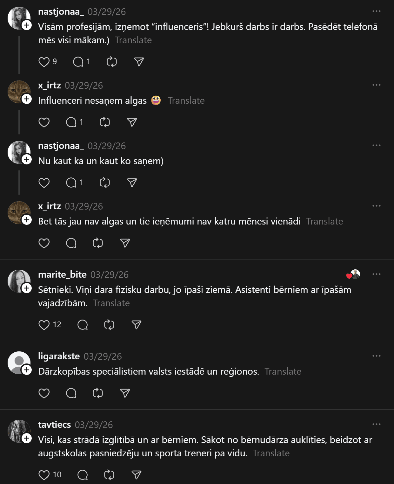Image resolution: width=394 pixels, height=484 pixels.
Task: Follow tavtiecs using avatar plus badge
Action: pos(27,438)
